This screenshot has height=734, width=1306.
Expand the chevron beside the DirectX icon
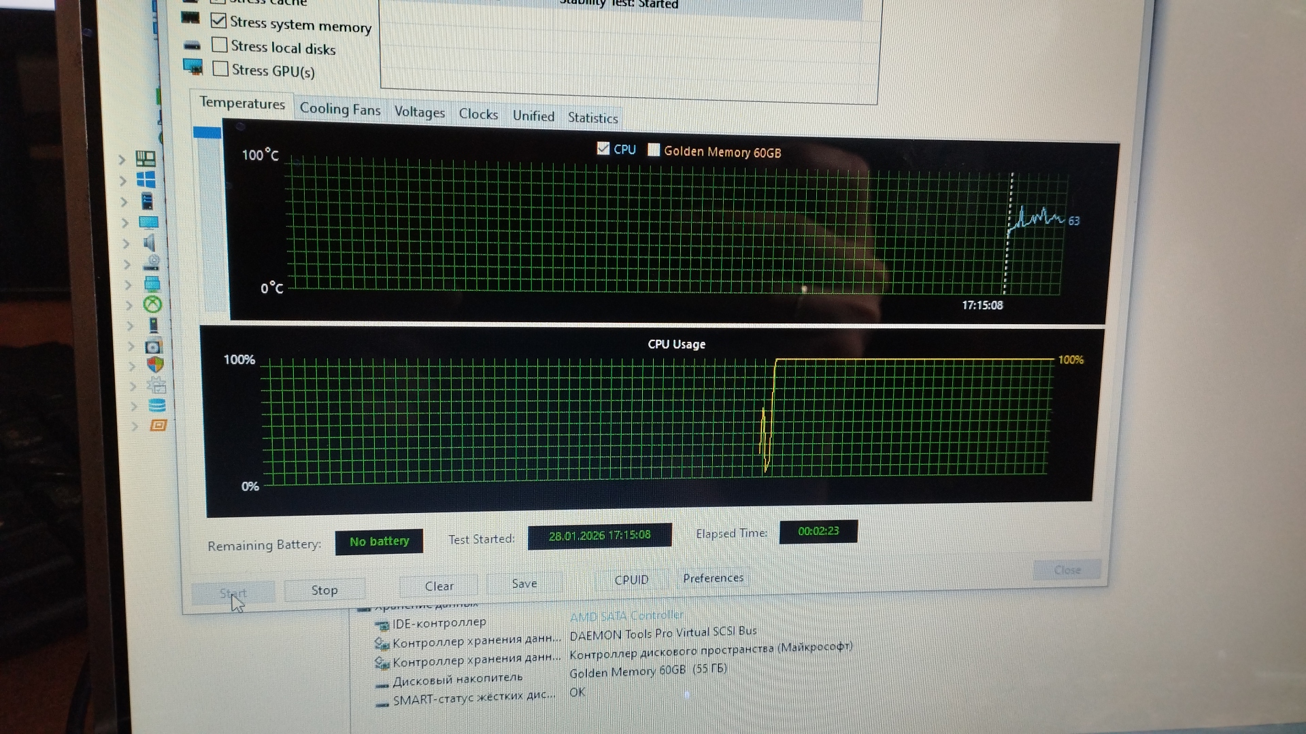(129, 305)
